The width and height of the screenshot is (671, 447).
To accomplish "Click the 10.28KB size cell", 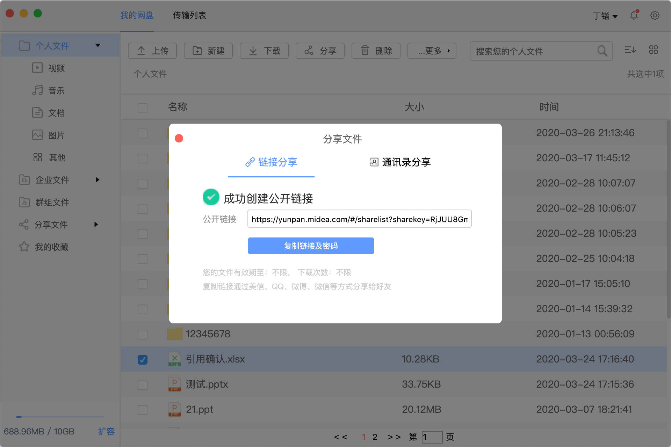I will [420, 359].
